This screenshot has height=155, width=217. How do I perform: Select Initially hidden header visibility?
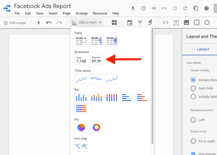pyautogui.click(x=193, y=97)
